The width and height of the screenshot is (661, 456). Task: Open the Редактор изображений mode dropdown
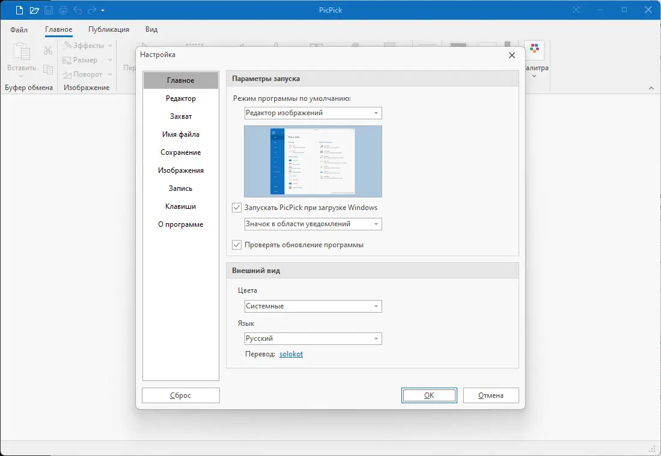(x=313, y=113)
